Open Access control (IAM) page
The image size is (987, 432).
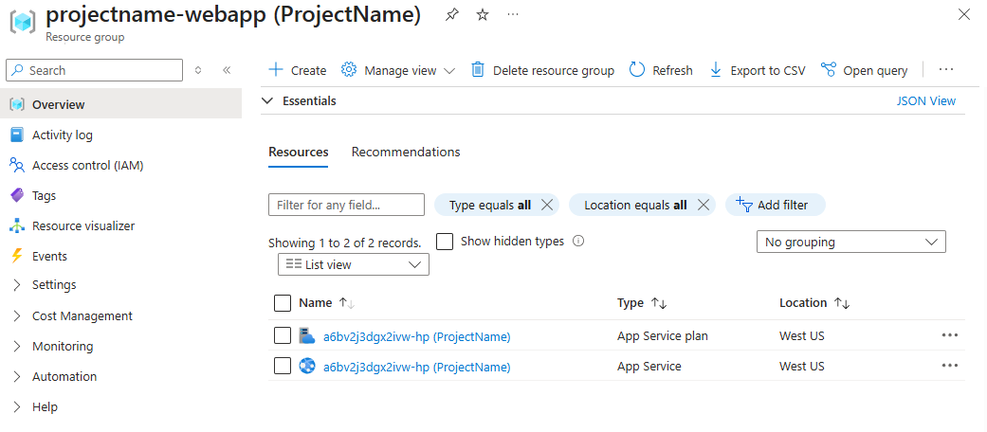[87, 166]
